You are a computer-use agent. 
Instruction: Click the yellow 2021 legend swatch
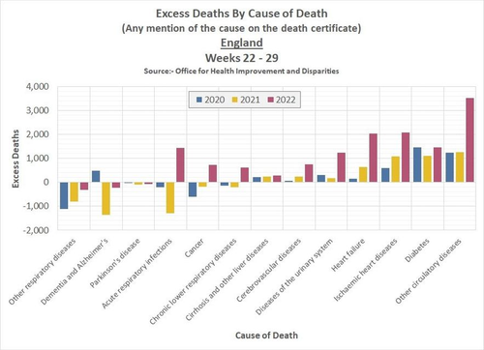(234, 100)
